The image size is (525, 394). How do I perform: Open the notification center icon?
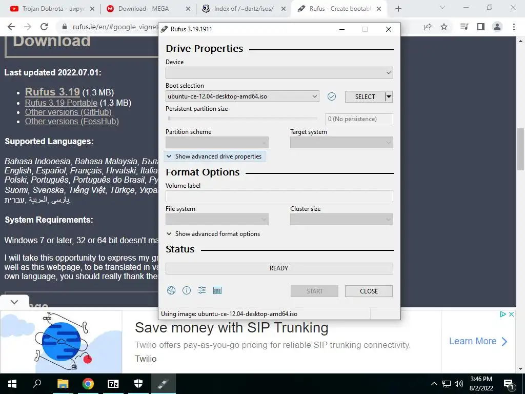508,384
